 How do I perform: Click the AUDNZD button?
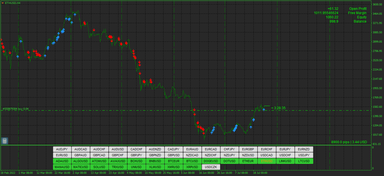click(155, 149)
